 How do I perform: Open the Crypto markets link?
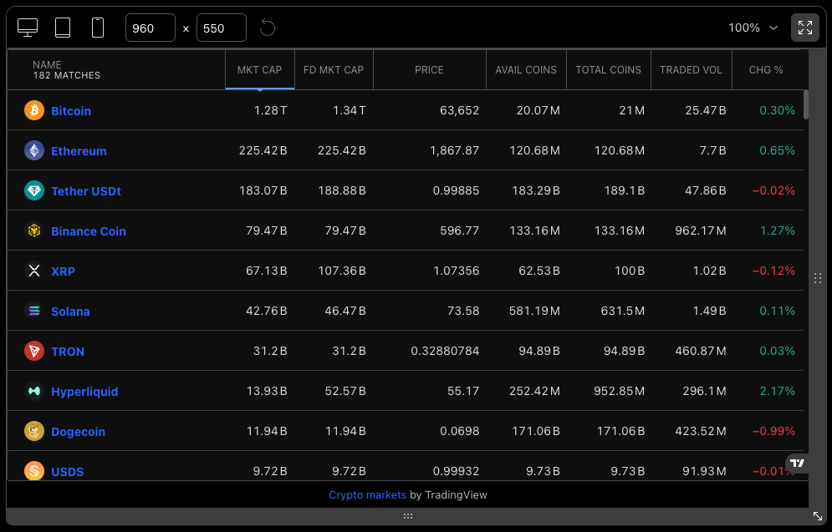click(x=367, y=495)
